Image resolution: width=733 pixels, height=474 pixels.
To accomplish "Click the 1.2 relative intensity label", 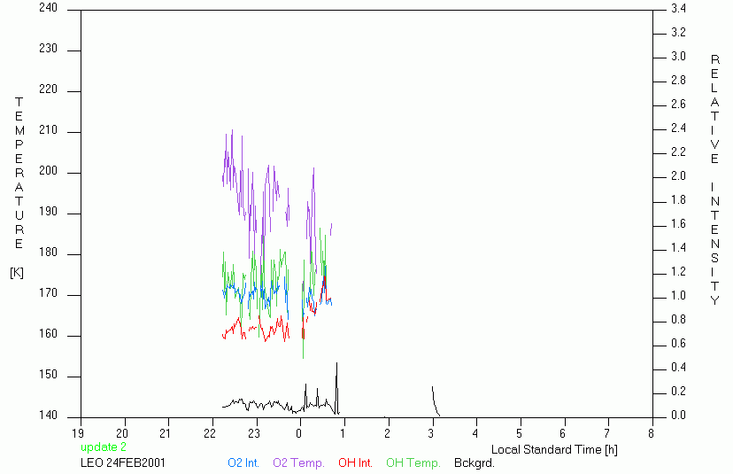I will 678,271.
